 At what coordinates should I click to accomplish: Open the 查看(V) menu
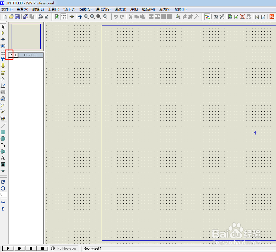pos(22,9)
